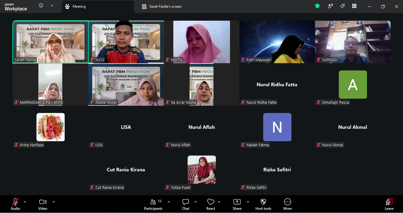Viewport: 403px width, 213px height.
Task: Click the meeting info icon
Action: 41,5
